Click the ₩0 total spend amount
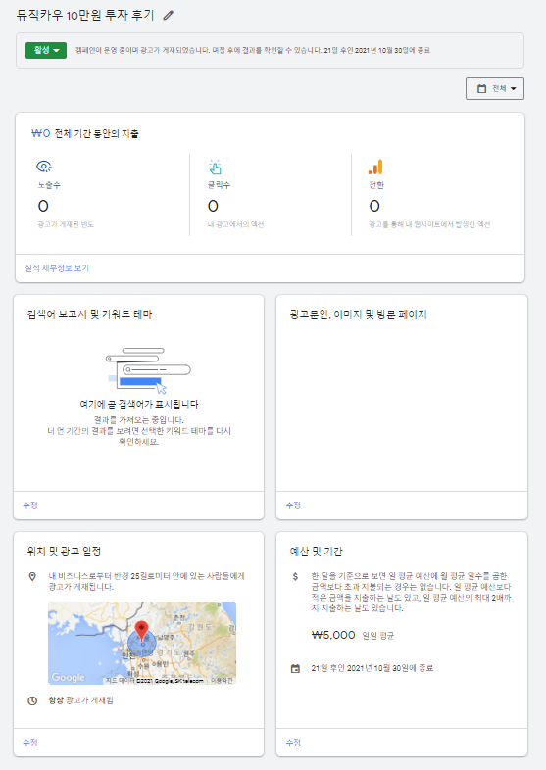The width and height of the screenshot is (546, 770). pos(41,133)
